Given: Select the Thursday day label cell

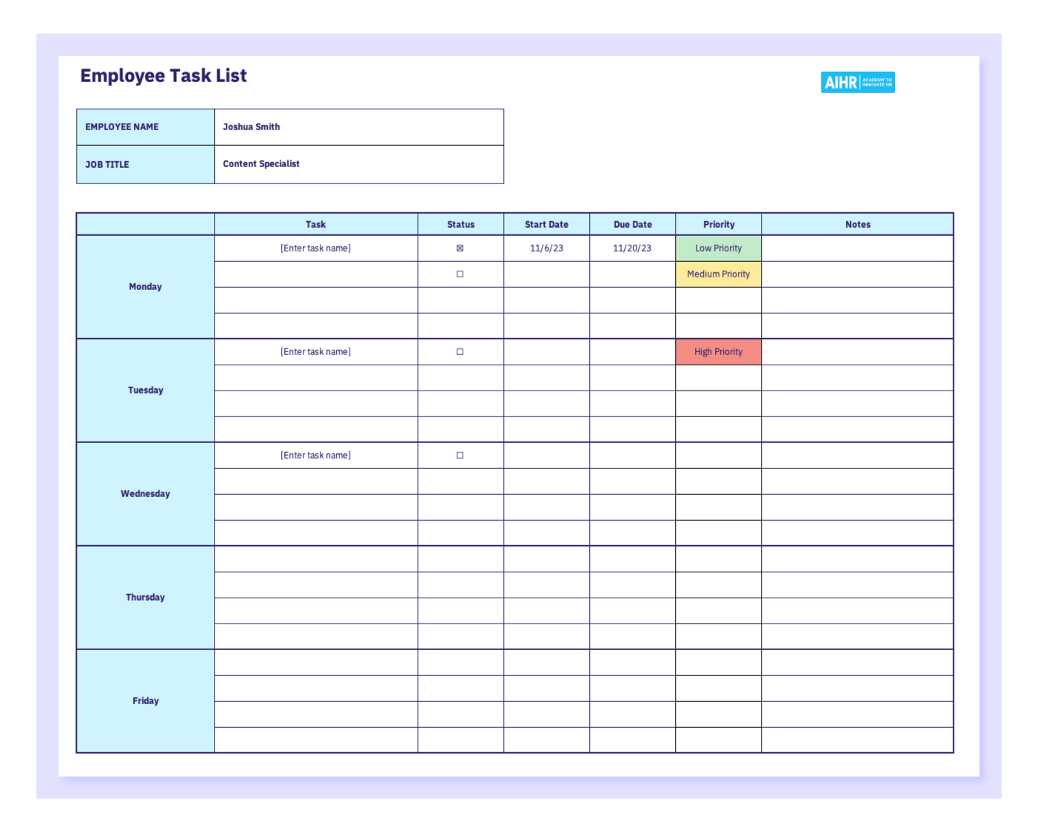Looking at the screenshot, I should coord(145,598).
